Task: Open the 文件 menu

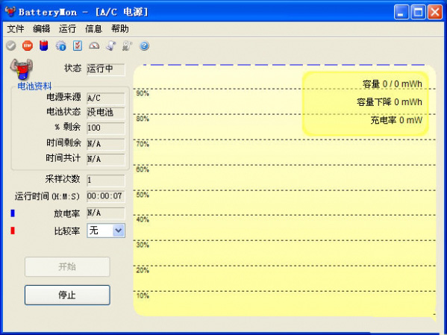Action: 16,29
